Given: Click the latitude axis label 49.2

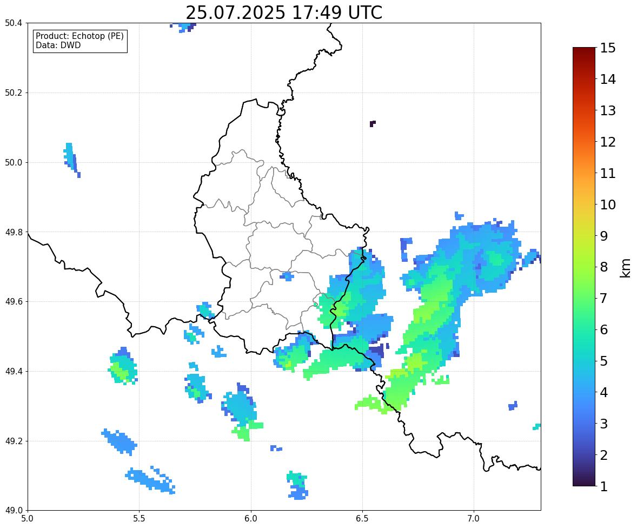Looking at the screenshot, I should 14,441.
